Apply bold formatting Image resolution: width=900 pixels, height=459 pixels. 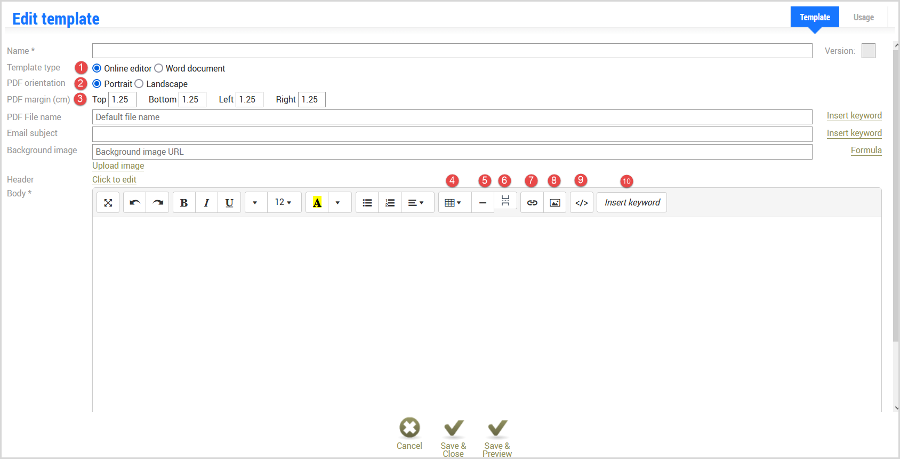tap(184, 203)
